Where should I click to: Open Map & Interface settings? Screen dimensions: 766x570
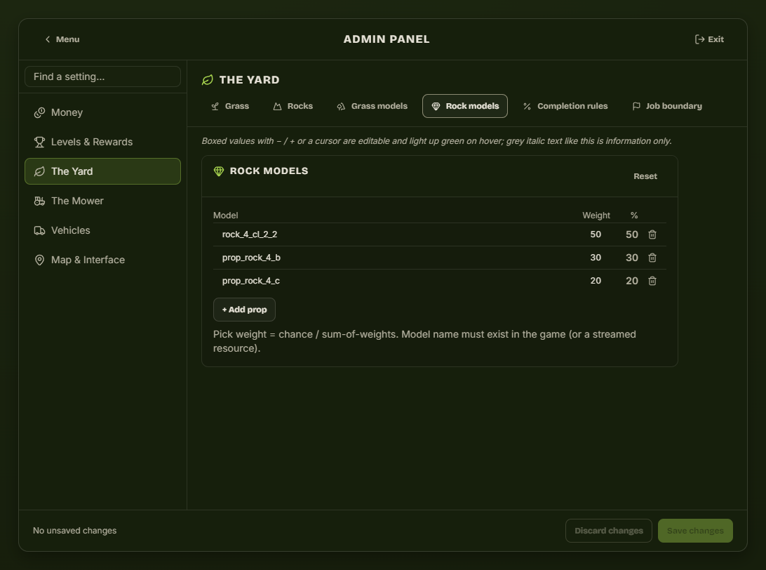point(102,260)
